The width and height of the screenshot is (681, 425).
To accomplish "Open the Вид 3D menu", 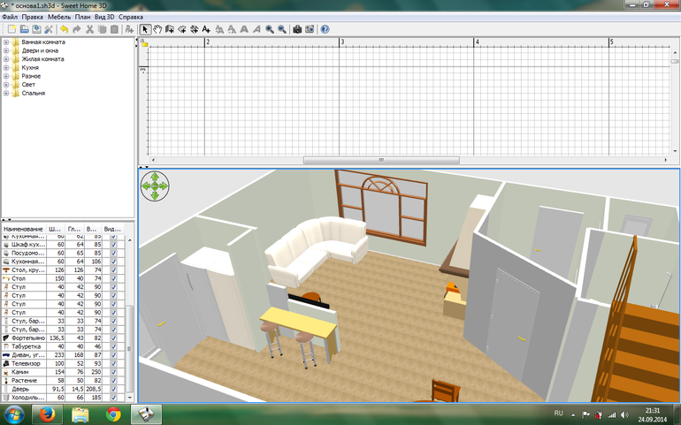I will tap(104, 17).
